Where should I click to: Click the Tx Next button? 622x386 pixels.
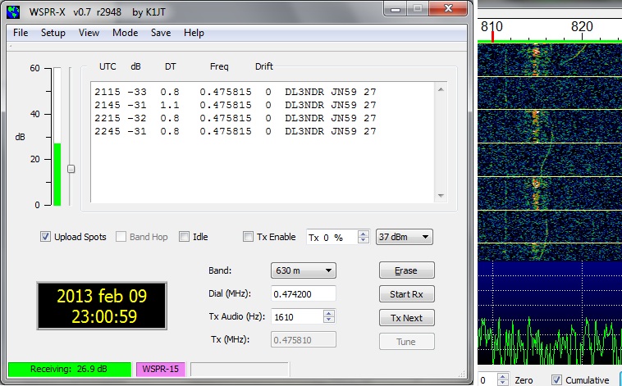pos(407,318)
